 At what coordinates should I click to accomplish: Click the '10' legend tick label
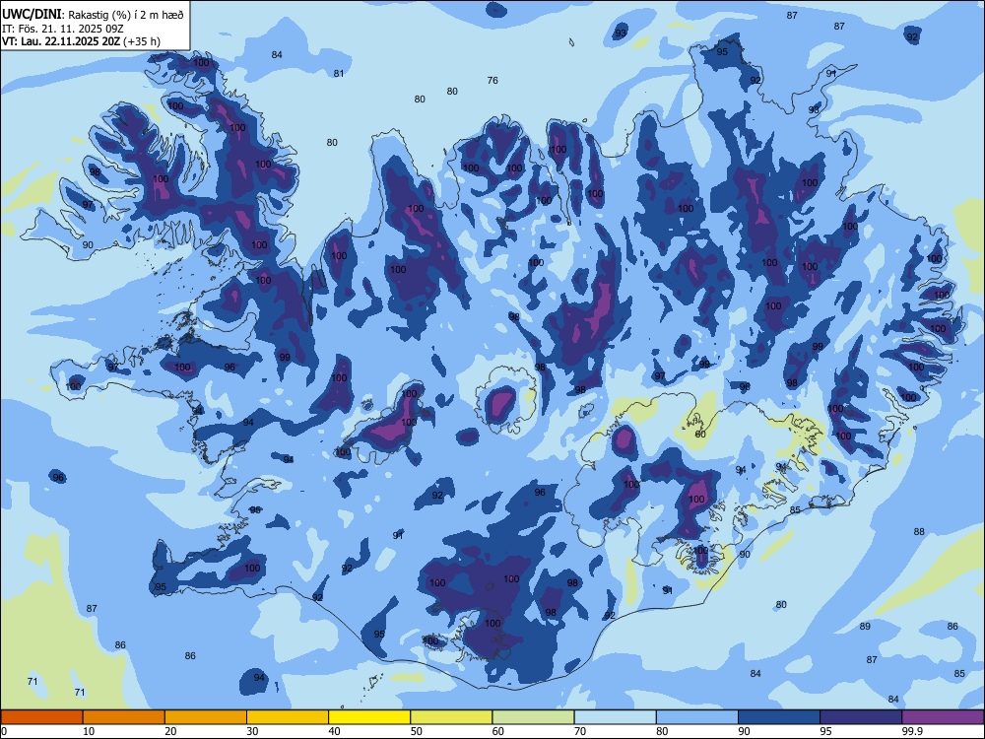(89, 731)
